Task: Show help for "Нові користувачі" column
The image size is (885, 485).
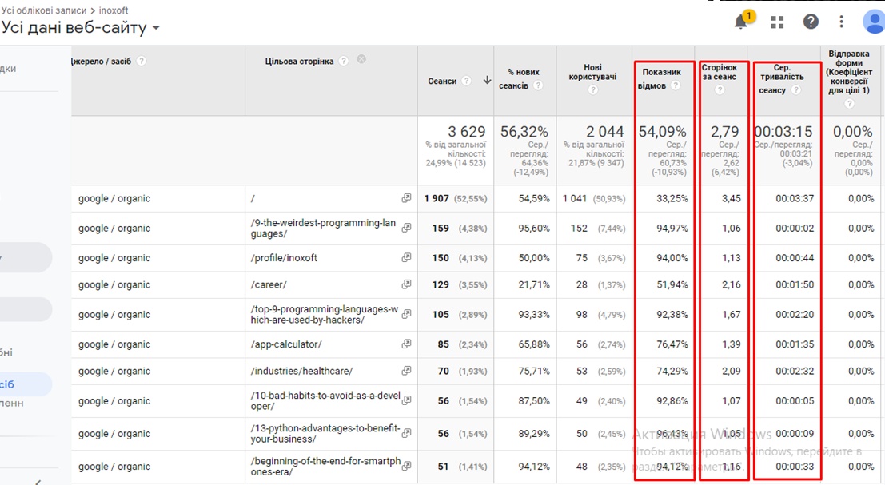Action: (592, 89)
